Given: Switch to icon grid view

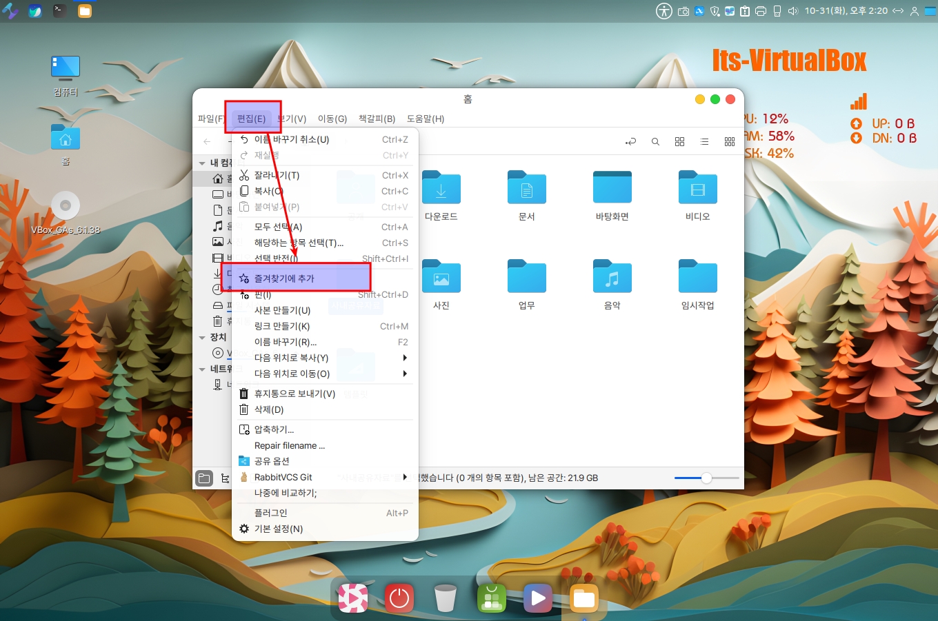Looking at the screenshot, I should coord(679,141).
